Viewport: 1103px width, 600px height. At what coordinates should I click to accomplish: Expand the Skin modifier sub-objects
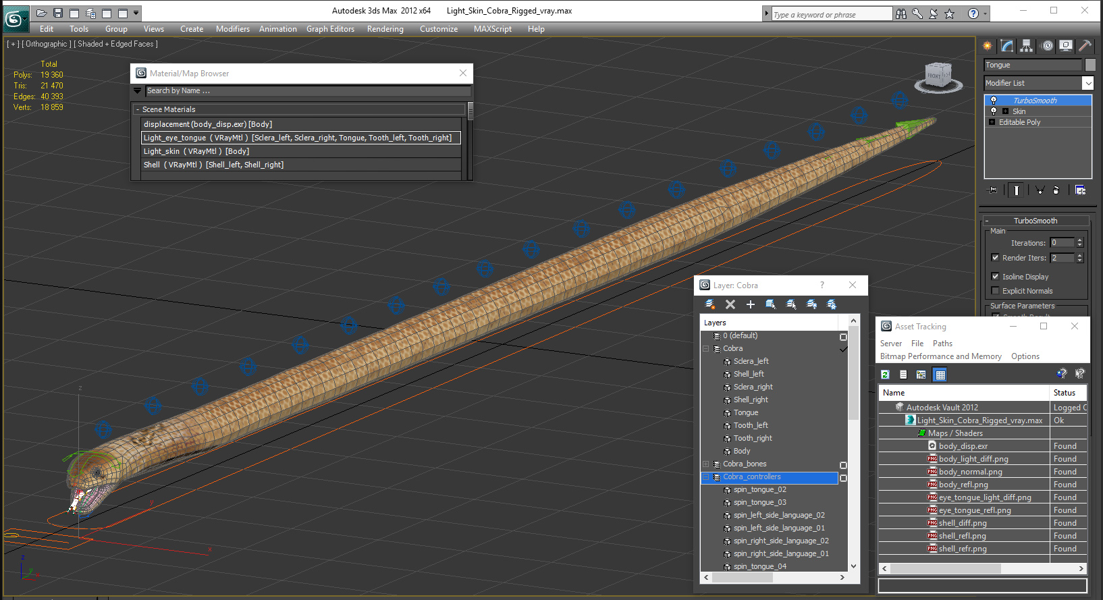pyautogui.click(x=1005, y=111)
